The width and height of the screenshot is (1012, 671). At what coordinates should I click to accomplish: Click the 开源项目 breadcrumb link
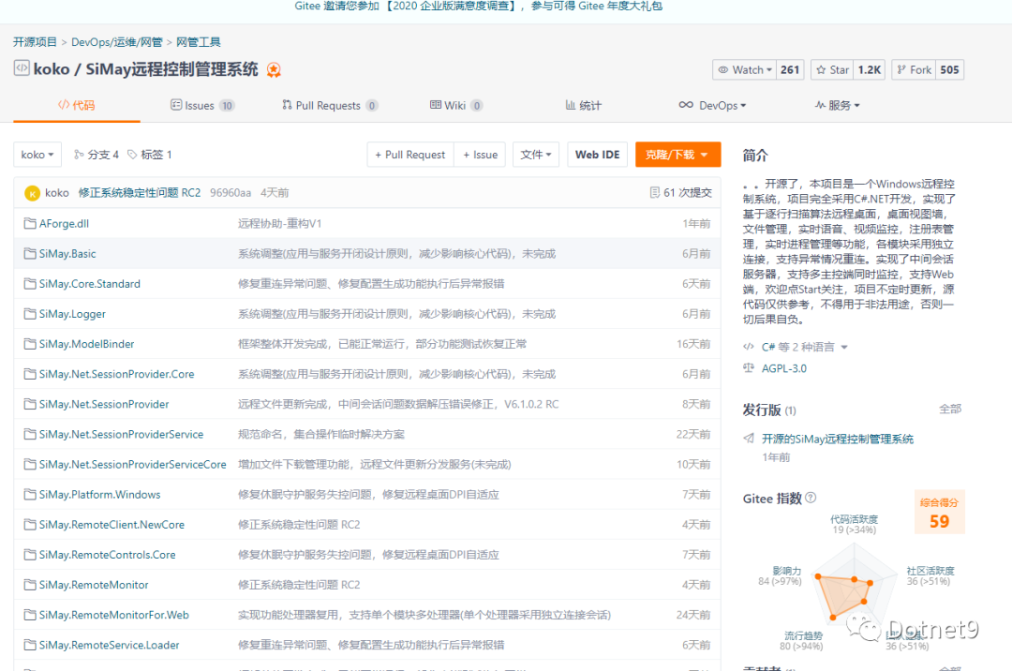pyautogui.click(x=35, y=42)
